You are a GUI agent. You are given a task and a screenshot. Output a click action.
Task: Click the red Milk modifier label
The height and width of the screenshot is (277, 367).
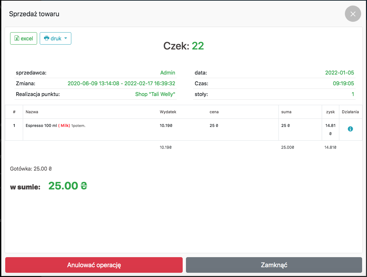pyautogui.click(x=64, y=125)
